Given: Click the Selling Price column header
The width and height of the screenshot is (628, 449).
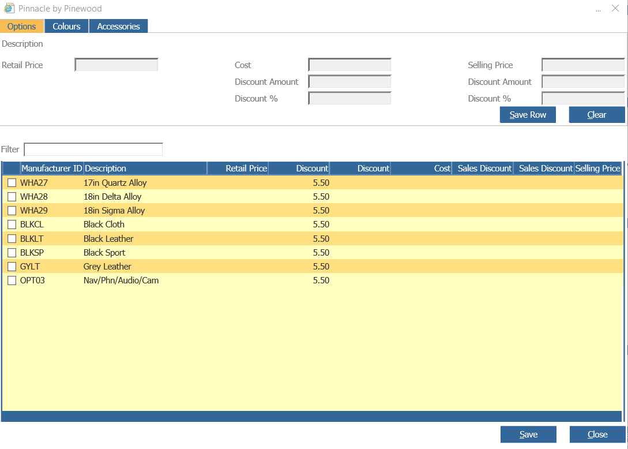Looking at the screenshot, I should 598,169.
